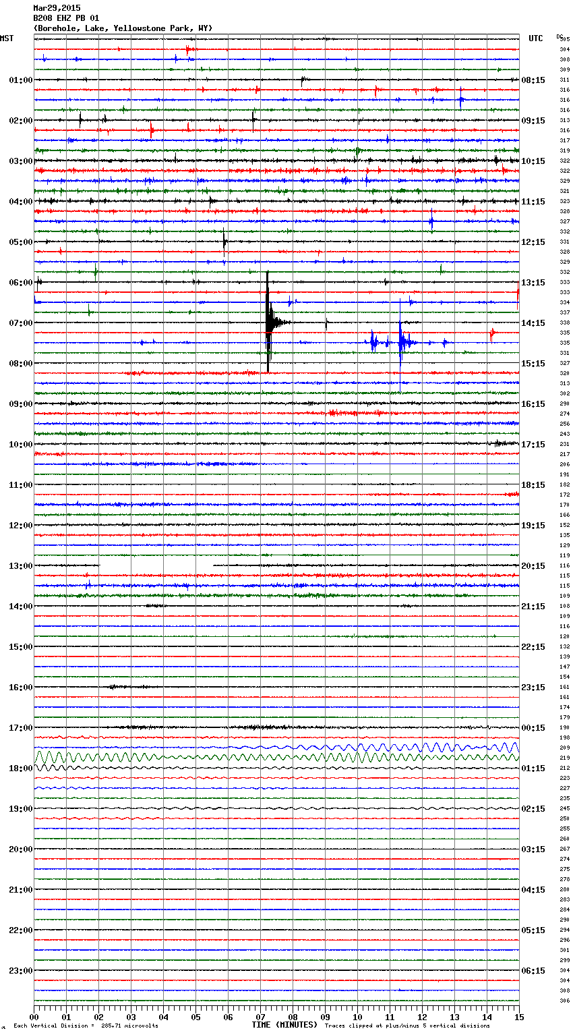Select the 18:15 UTC time label

(x=533, y=485)
